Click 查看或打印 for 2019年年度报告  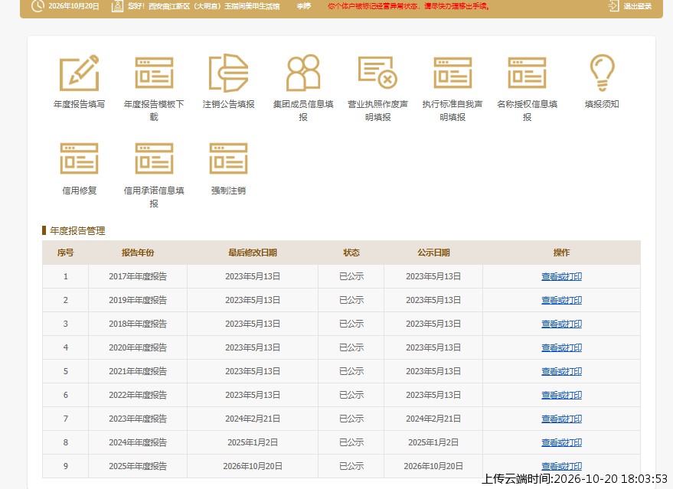561,300
